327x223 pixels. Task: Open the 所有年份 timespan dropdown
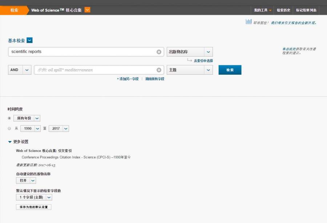[x=27, y=118]
